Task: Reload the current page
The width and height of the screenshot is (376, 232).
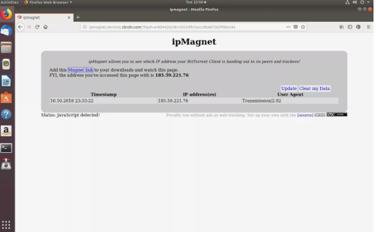Action: [37, 27]
